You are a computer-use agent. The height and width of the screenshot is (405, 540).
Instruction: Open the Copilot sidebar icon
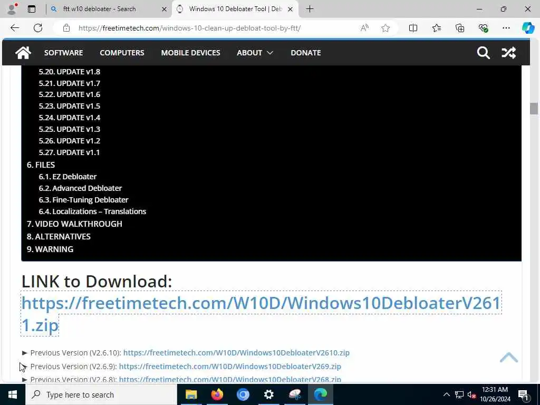click(528, 28)
